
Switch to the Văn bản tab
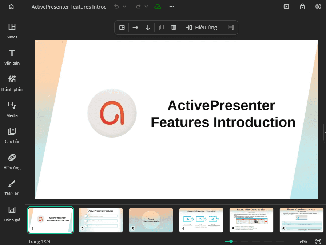(x=12, y=57)
